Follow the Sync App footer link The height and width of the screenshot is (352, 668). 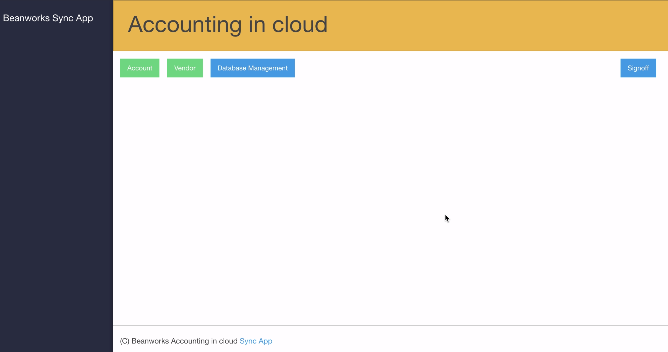point(256,341)
